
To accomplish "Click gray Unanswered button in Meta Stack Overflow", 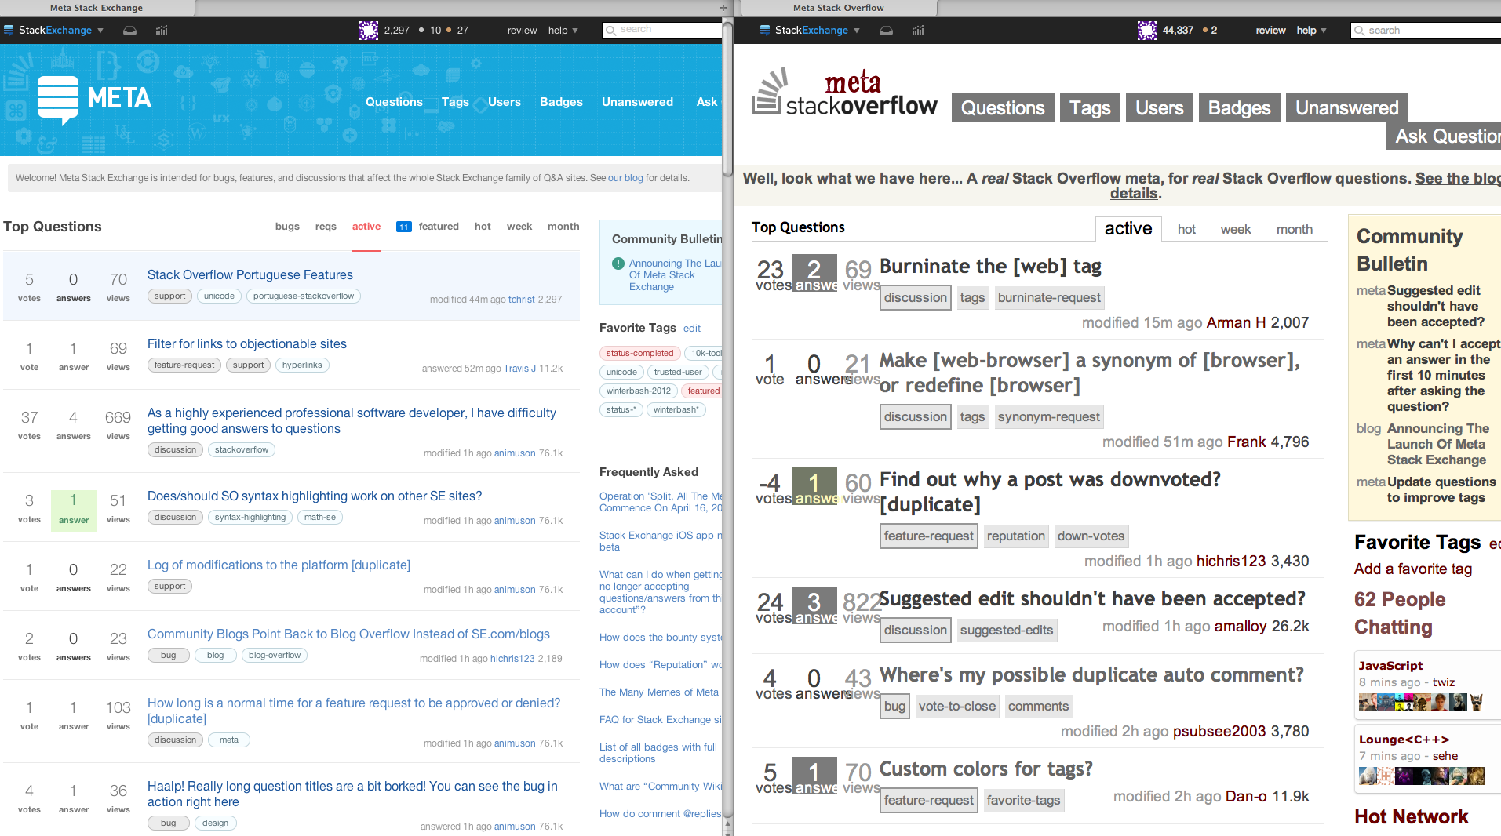I will [x=1346, y=108].
